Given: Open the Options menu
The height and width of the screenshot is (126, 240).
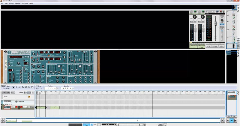Looking at the screenshot, I should click(x=18, y=3).
